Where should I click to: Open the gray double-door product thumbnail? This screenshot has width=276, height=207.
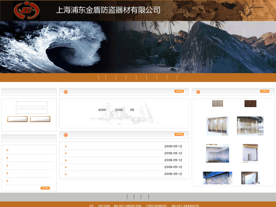tap(218, 103)
